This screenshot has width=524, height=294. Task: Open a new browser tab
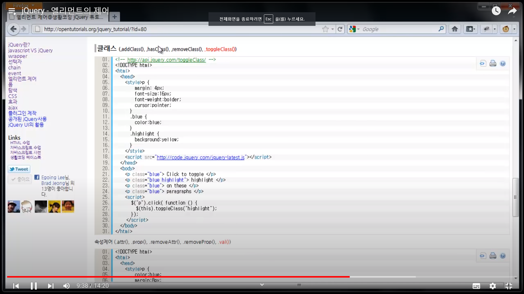[114, 17]
